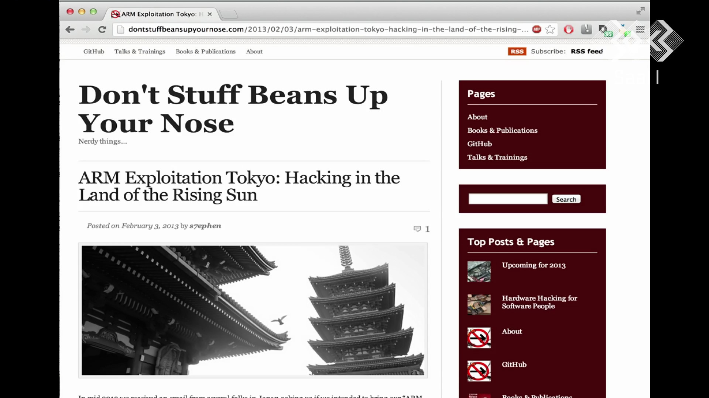This screenshot has height=398, width=709.
Task: Open GitHub link in Top Posts & Pages
Action: [514, 364]
